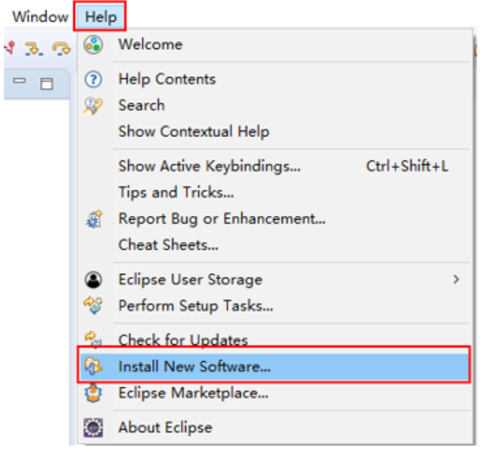The image size is (480, 449).
Task: Click the Check for Updates icon
Action: point(93,339)
